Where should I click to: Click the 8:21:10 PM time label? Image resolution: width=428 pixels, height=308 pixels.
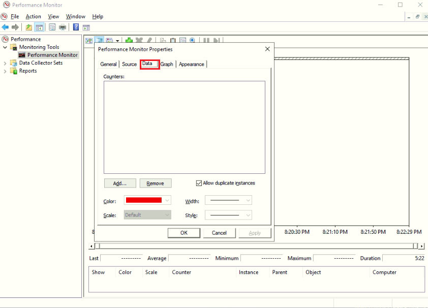pos(335,232)
